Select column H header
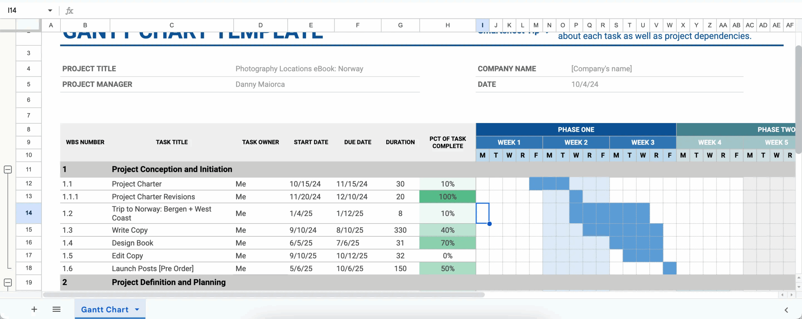The height and width of the screenshot is (319, 802). pyautogui.click(x=448, y=25)
